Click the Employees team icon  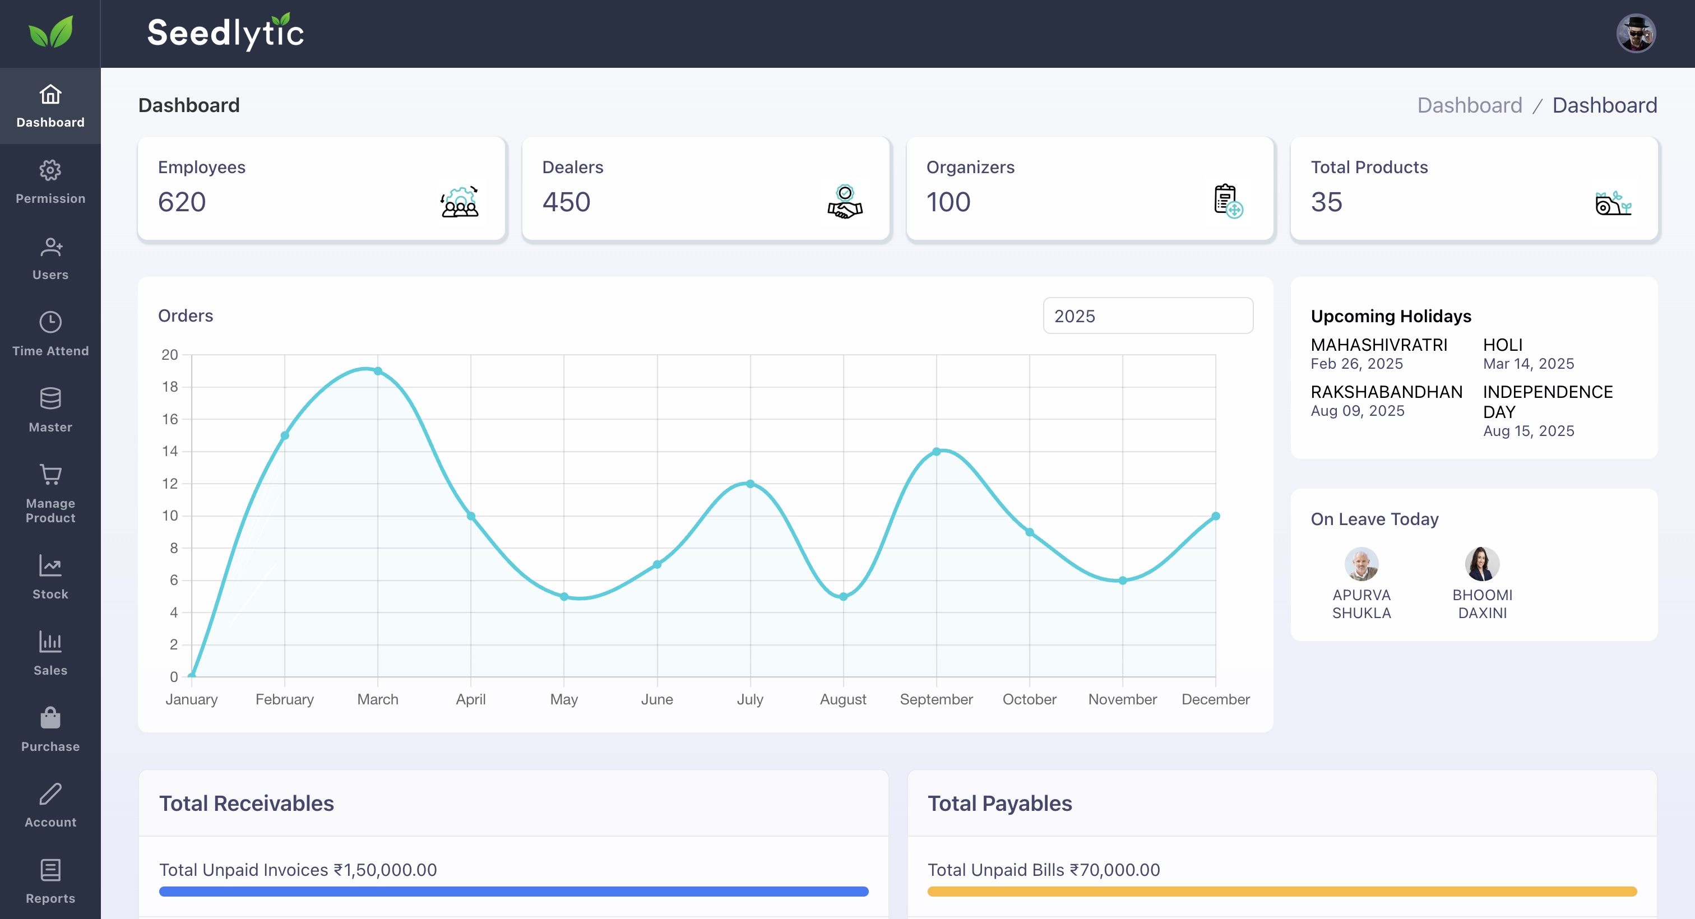point(459,201)
